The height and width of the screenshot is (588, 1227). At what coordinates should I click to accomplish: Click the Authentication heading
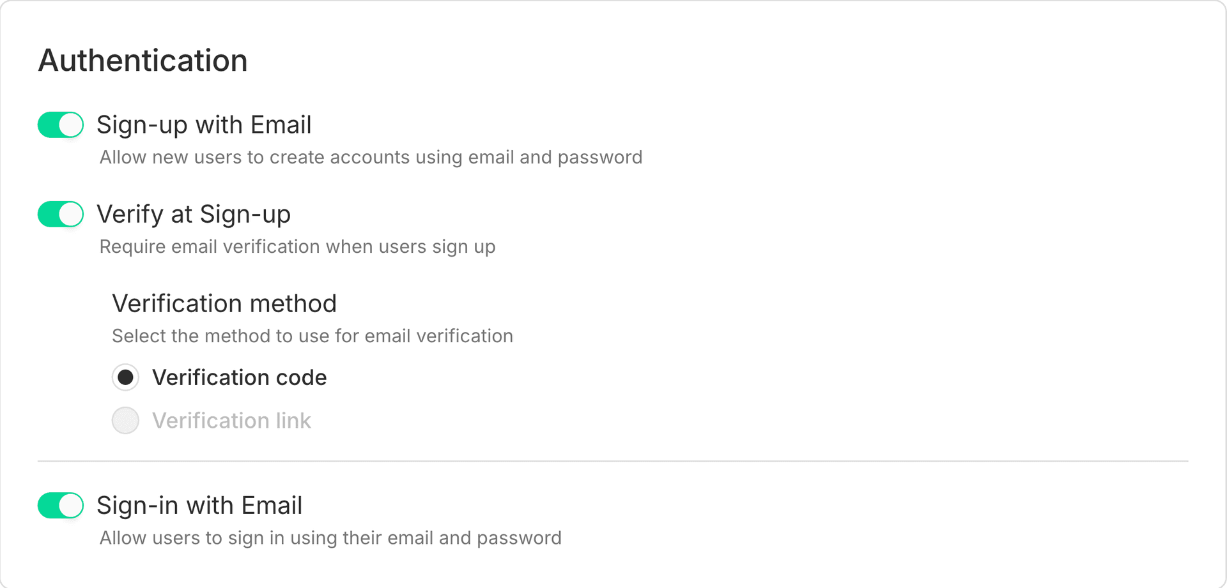(x=143, y=61)
